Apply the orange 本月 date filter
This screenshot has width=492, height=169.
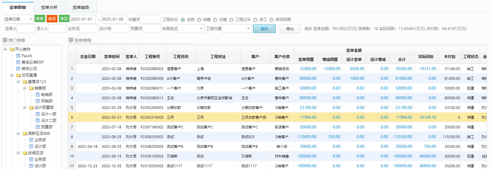(52, 19)
